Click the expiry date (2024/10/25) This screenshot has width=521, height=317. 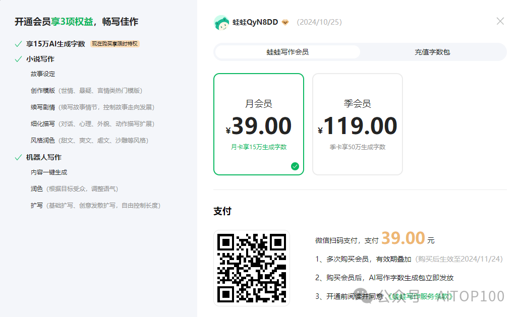click(319, 22)
